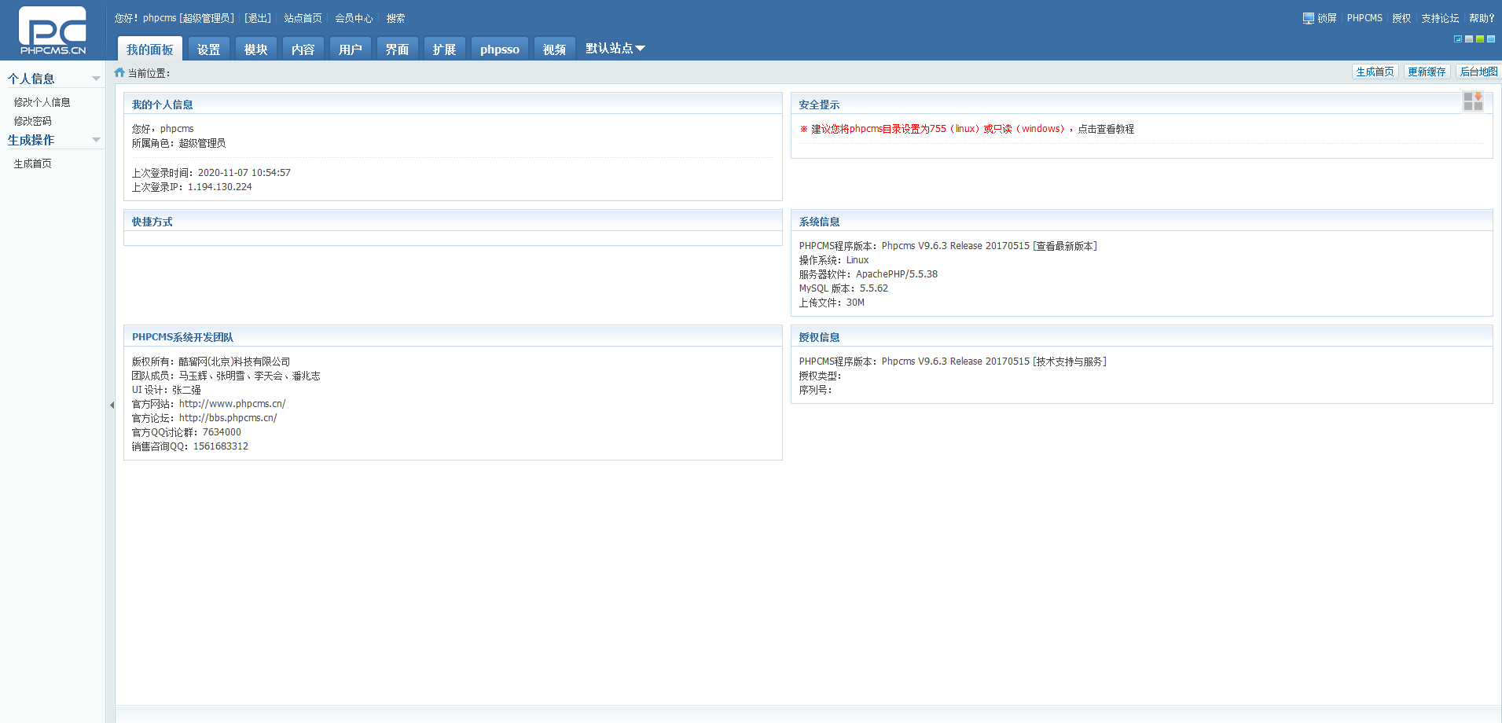Click the 更新缓存 button
Viewport: 1502px width, 723px height.
(1427, 72)
